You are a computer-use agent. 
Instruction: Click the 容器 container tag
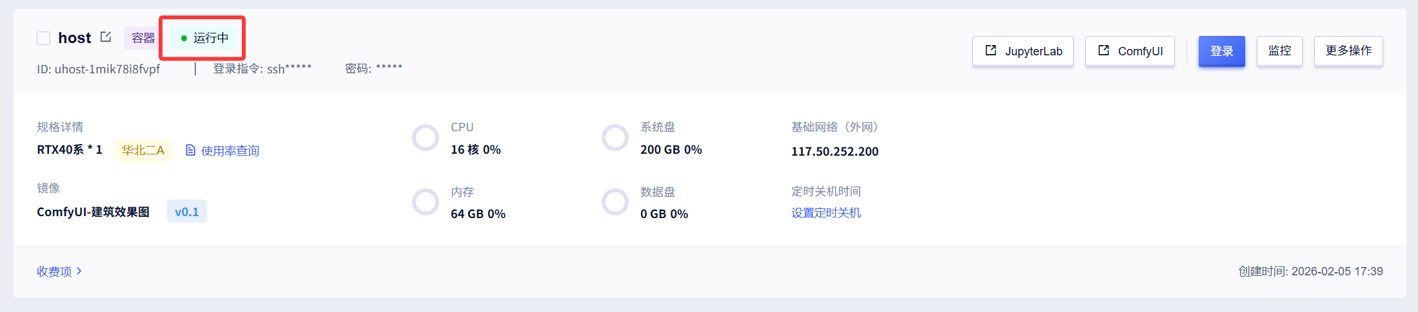[x=143, y=38]
